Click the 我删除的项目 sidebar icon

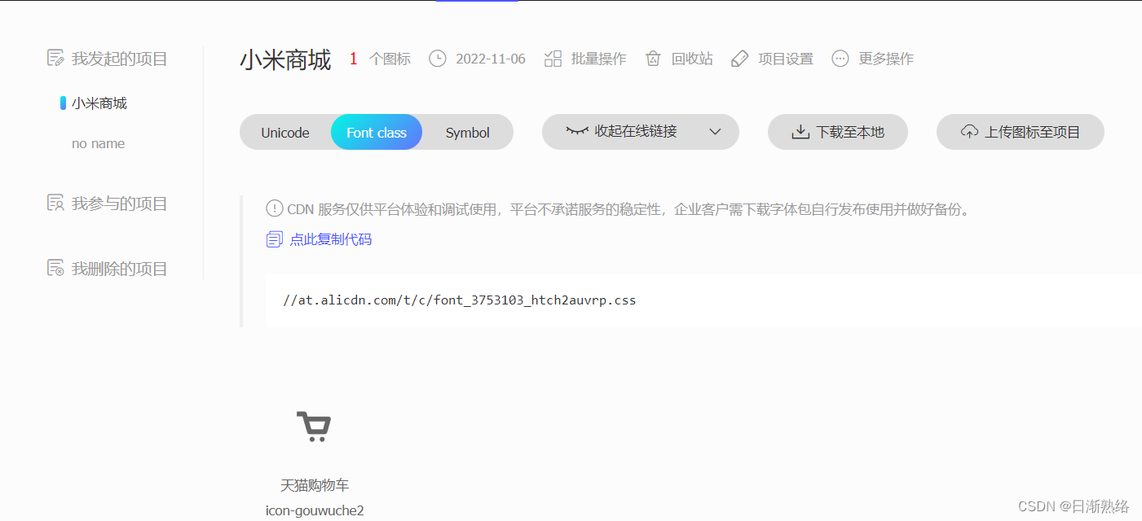click(x=55, y=268)
